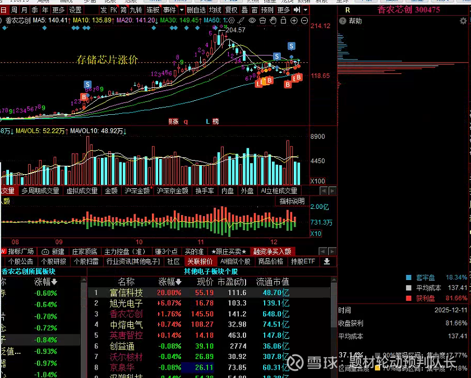Open 个股研报 tab
The height and width of the screenshot is (378, 471).
53,262
